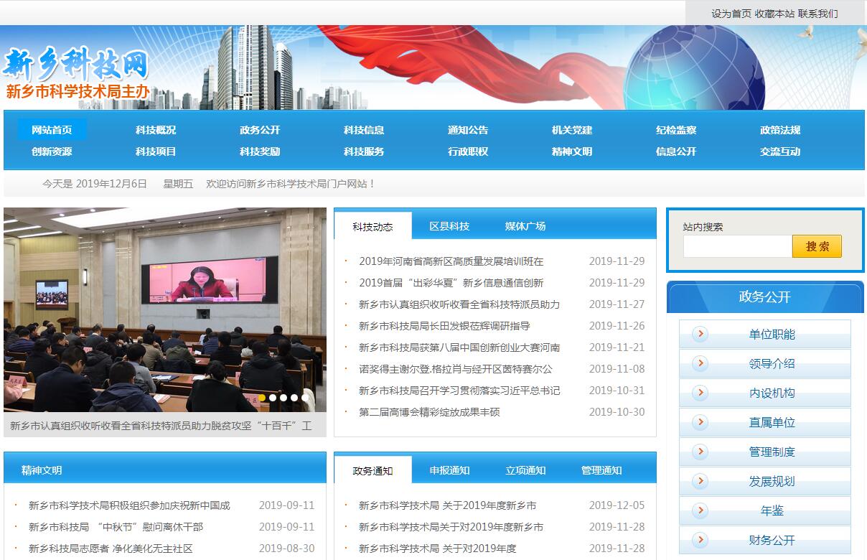Click the arrow icon beside 财务公开
867x560 pixels.
tap(700, 540)
